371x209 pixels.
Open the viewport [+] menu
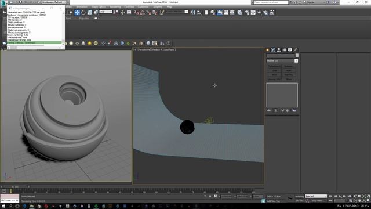[x=135, y=49]
